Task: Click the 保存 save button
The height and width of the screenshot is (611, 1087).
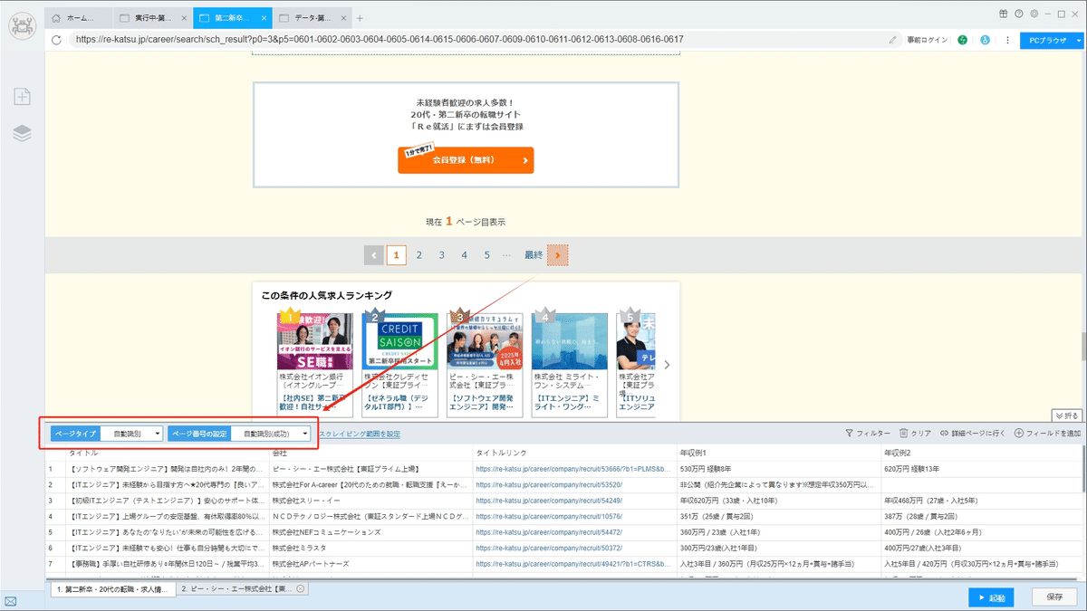Action: point(1054,597)
